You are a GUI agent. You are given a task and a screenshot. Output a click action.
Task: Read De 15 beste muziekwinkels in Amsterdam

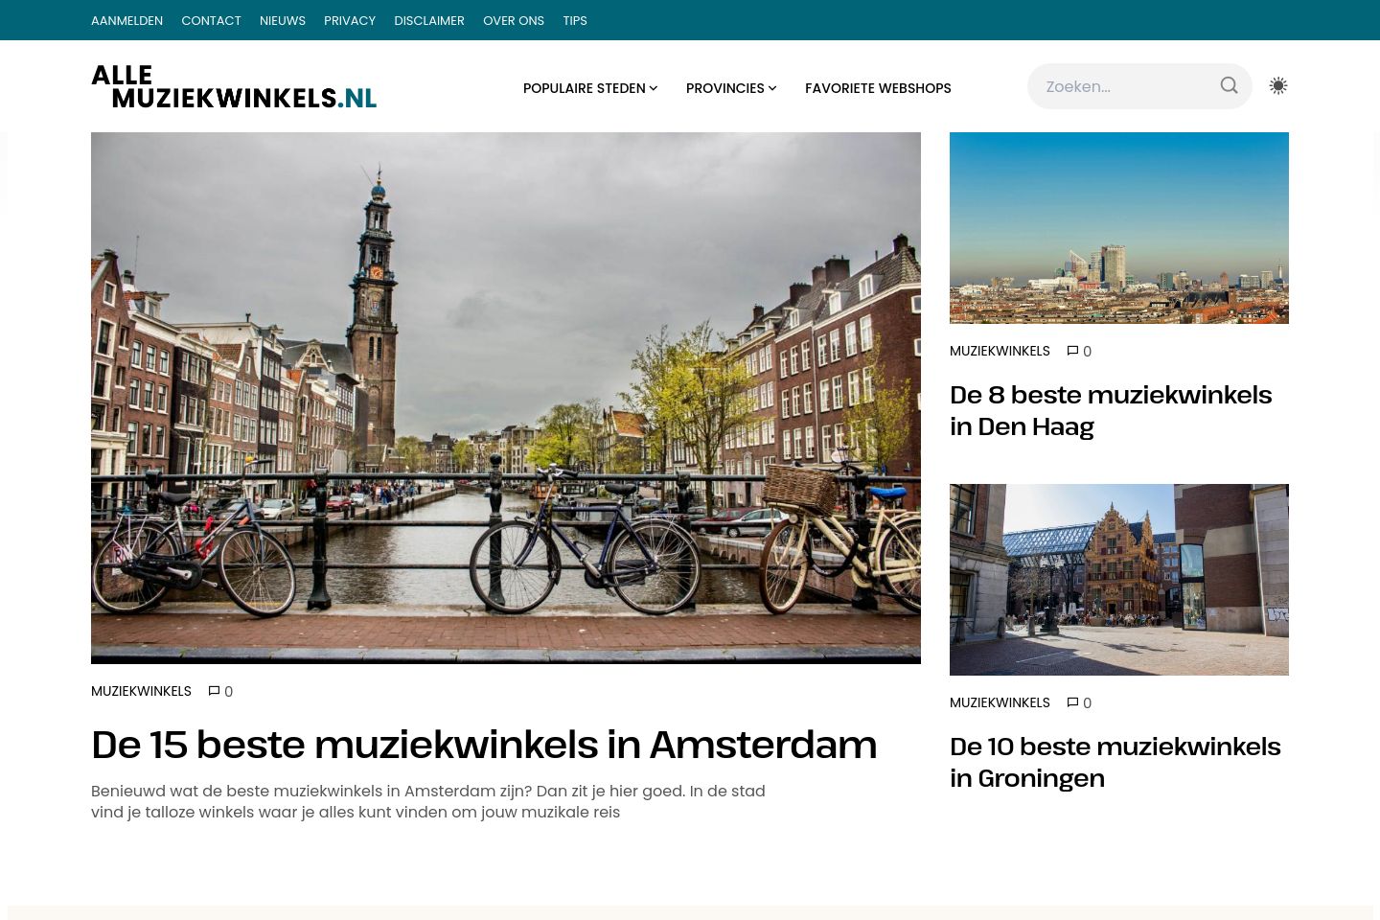pyautogui.click(x=484, y=745)
